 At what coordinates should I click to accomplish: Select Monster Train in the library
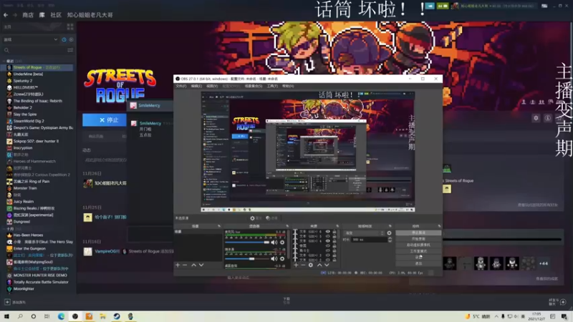pyautogui.click(x=25, y=188)
